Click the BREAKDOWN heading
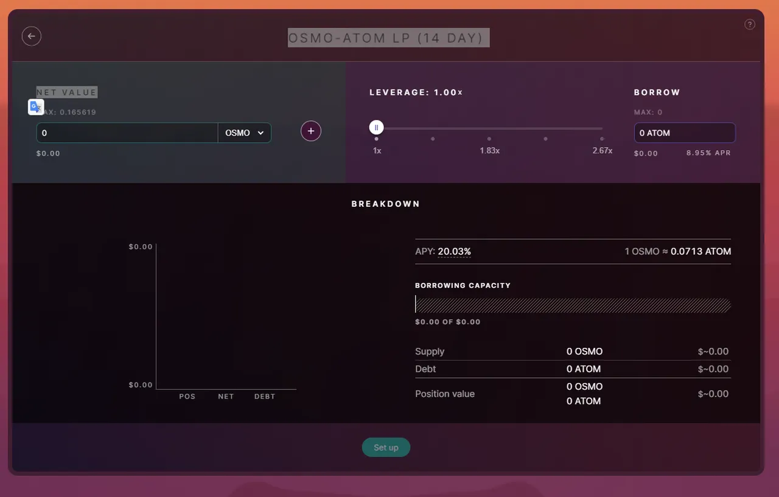The image size is (779, 497). [x=386, y=204]
